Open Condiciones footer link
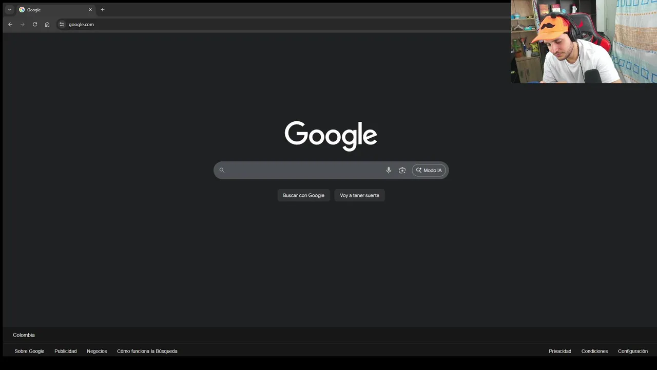Image resolution: width=657 pixels, height=370 pixels. coord(594,351)
